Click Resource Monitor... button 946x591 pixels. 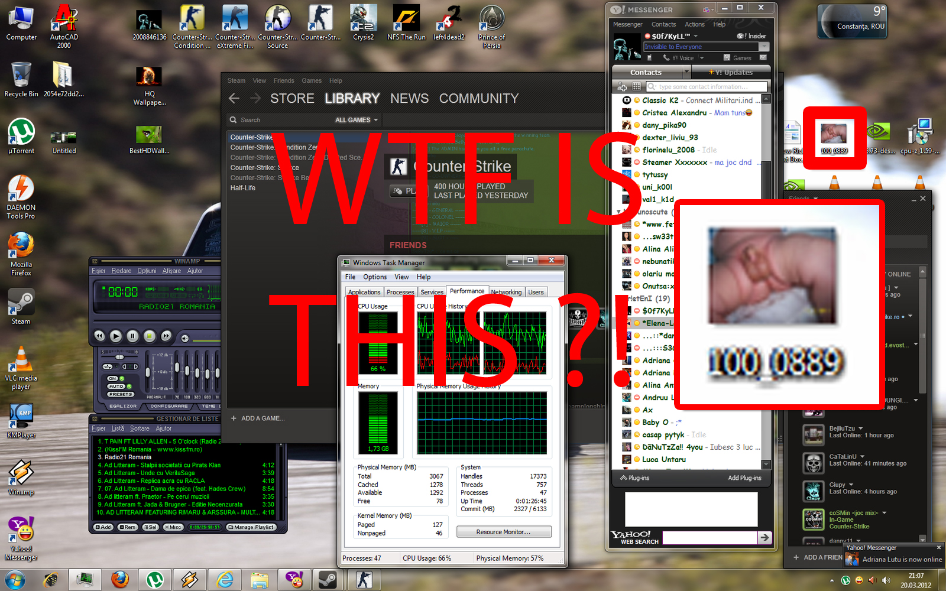pyautogui.click(x=504, y=532)
